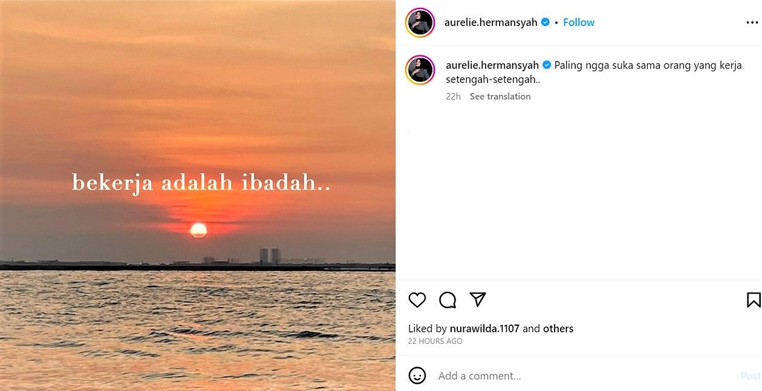Open the emoji picker in the comment bar
Image resolution: width=762 pixels, height=391 pixels.
pyautogui.click(x=417, y=375)
